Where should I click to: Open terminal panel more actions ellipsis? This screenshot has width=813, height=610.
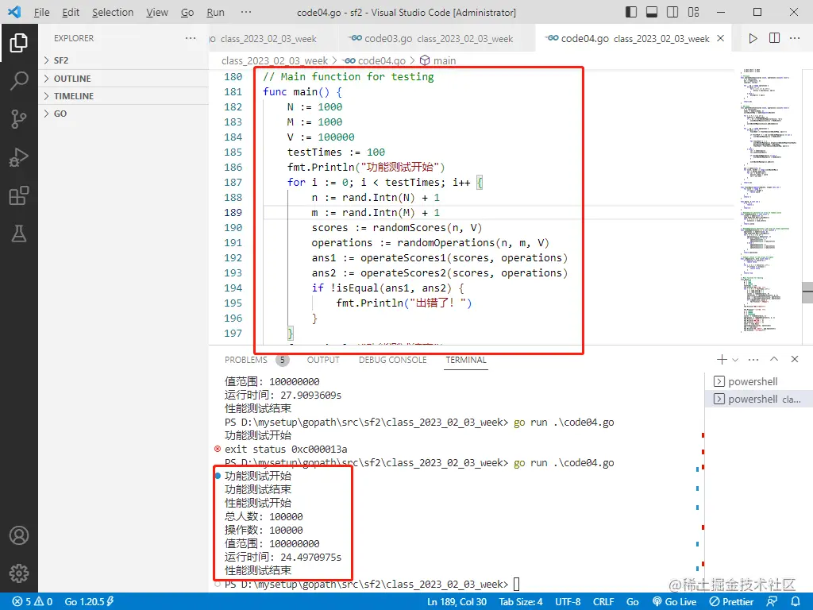tap(753, 360)
